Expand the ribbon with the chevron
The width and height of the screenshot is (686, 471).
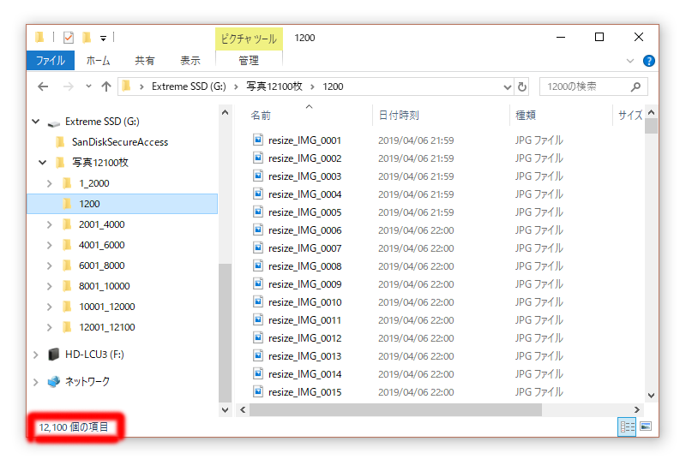tap(630, 61)
